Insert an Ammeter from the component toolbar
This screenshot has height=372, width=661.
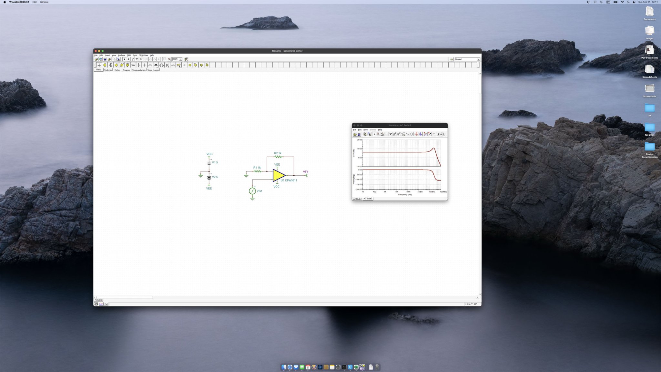[x=127, y=65]
